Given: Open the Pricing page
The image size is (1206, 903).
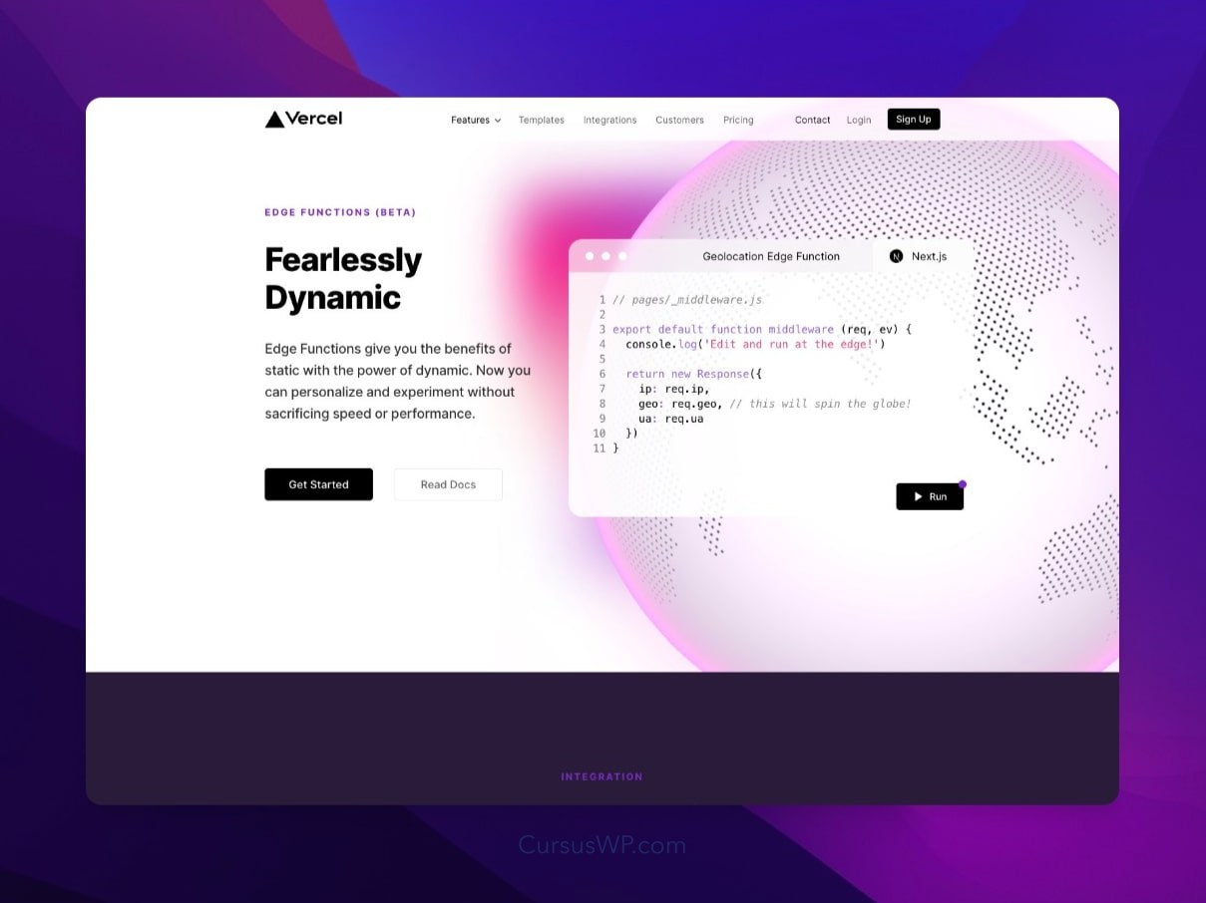Looking at the screenshot, I should 738,120.
